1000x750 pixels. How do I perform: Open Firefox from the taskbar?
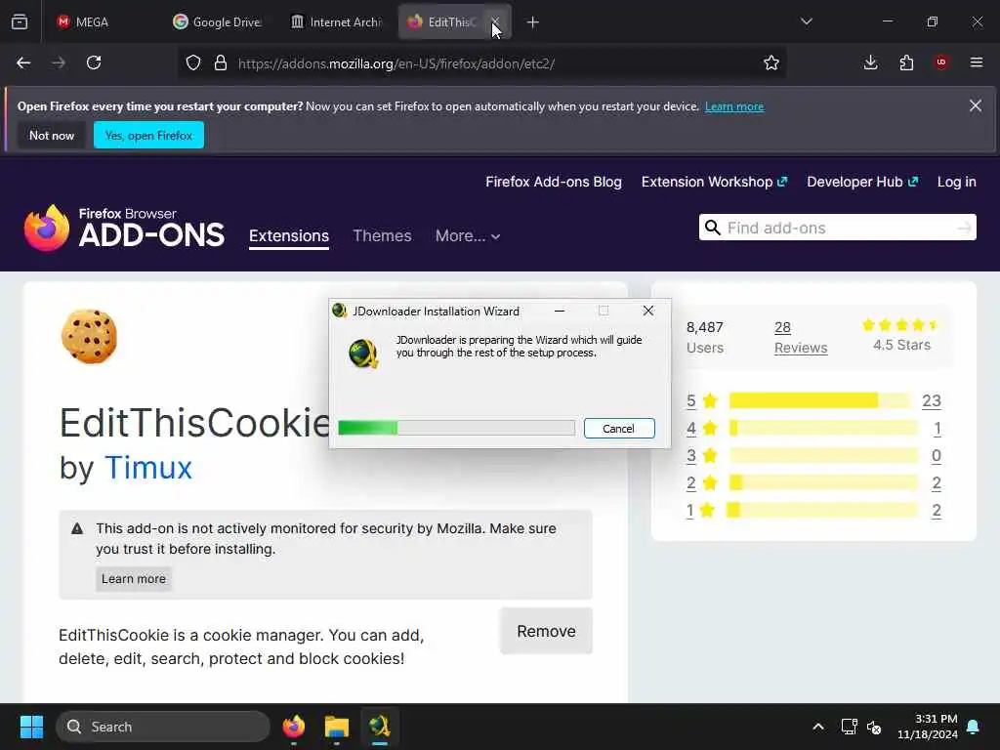click(x=294, y=727)
